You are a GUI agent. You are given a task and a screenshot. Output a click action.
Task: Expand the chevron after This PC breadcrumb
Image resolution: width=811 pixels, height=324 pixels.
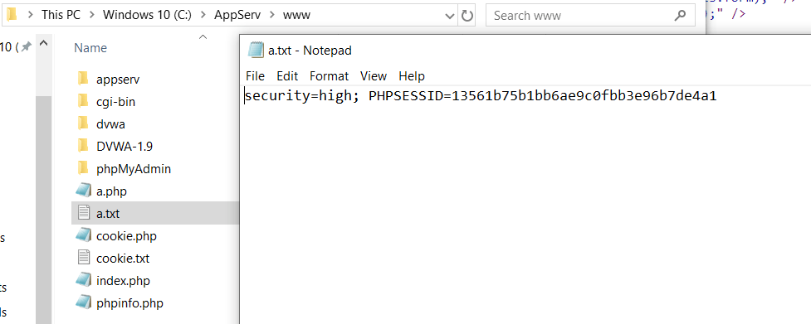click(91, 16)
